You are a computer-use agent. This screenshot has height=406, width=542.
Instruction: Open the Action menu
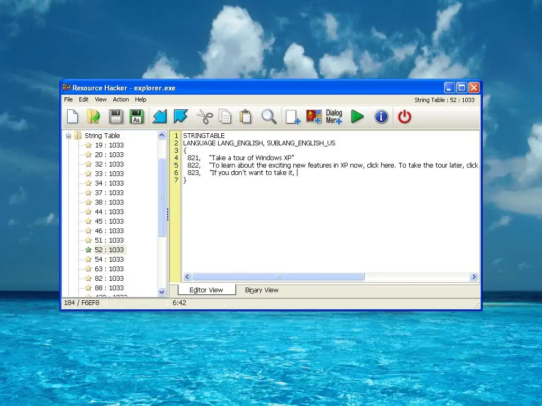coord(121,99)
